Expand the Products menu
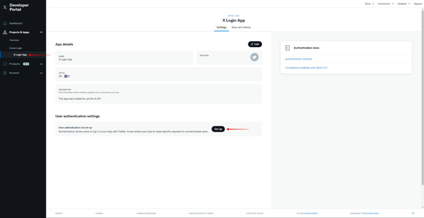The height and width of the screenshot is (218, 424). point(41,64)
